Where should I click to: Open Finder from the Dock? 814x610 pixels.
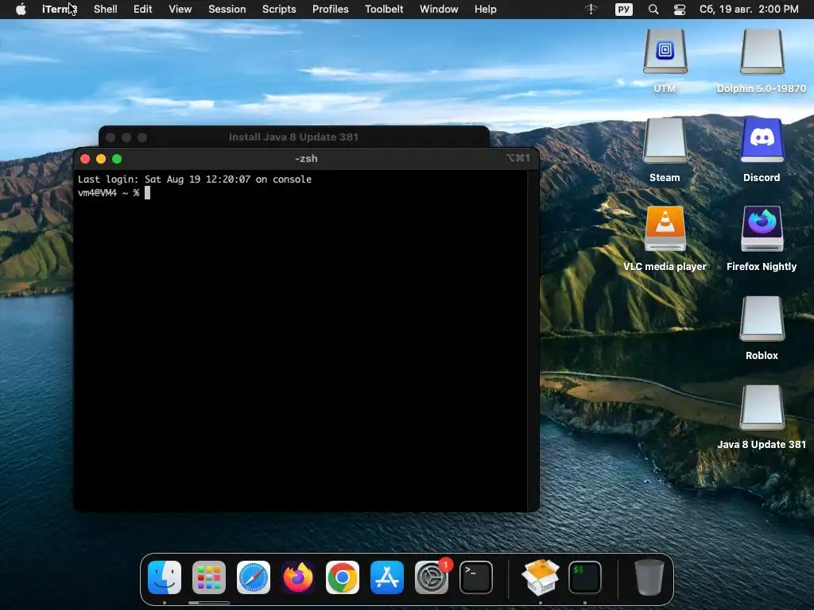coord(165,577)
